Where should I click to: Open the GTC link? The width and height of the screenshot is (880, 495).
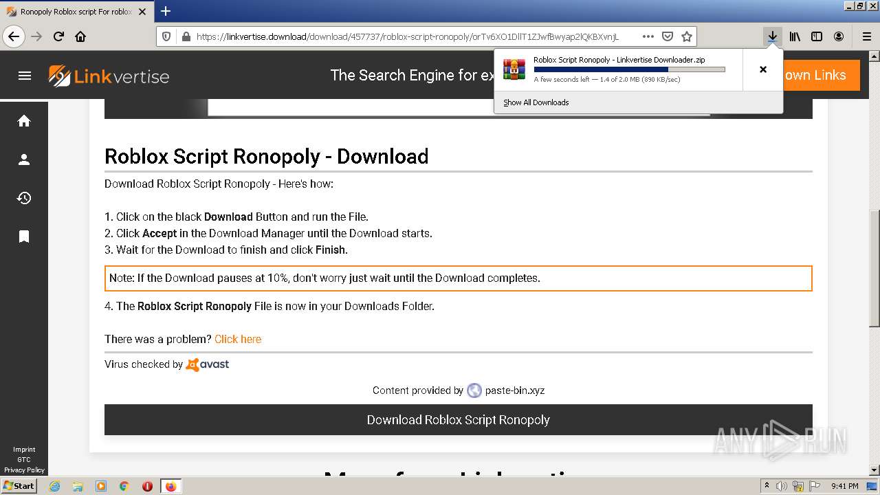pos(24,460)
